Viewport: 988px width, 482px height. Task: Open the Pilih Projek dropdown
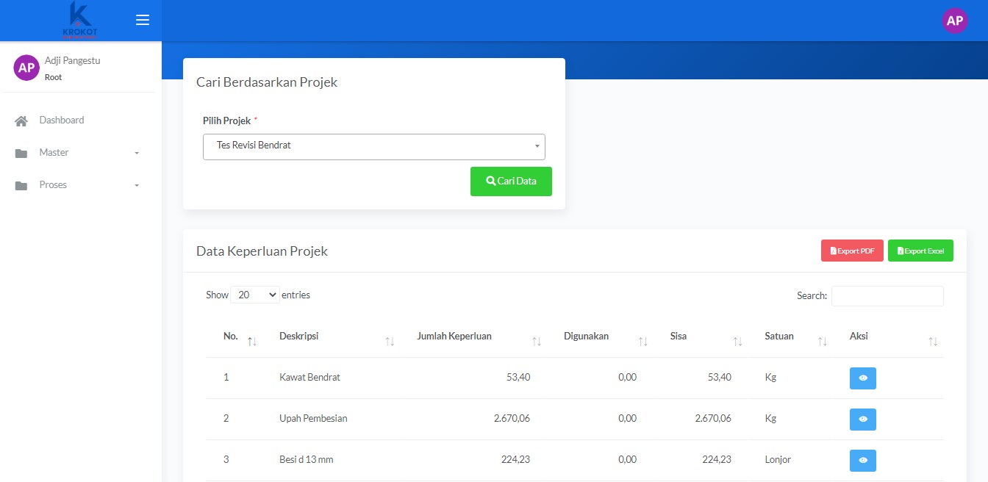[x=373, y=146]
